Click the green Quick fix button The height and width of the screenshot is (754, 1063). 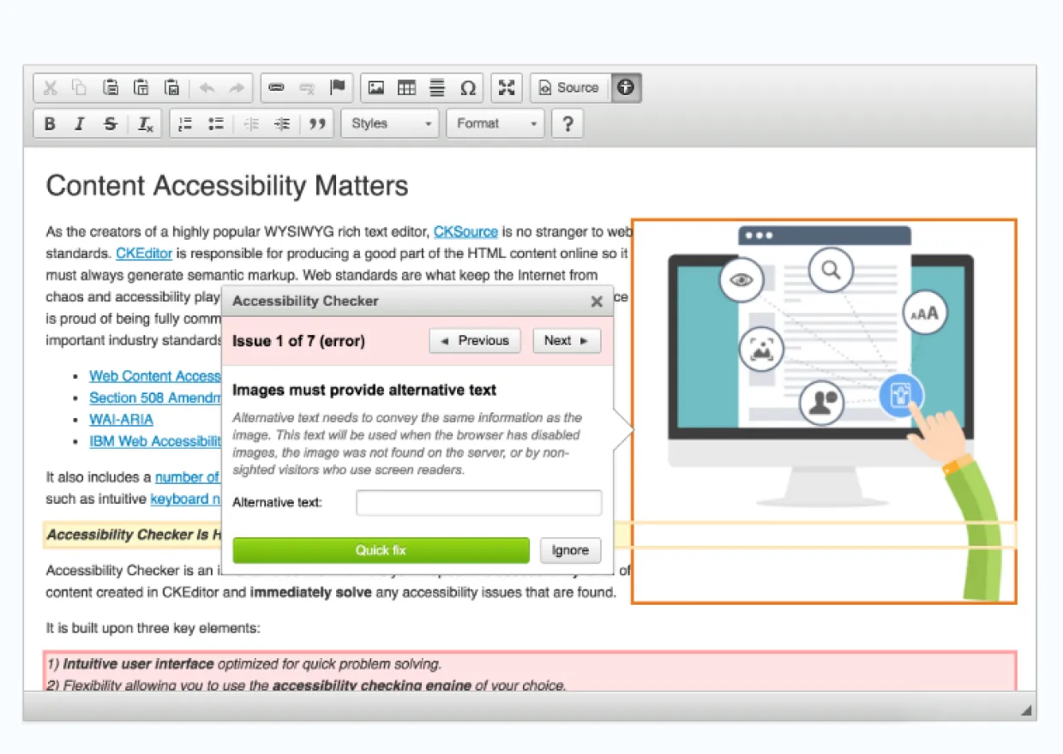coord(381,550)
